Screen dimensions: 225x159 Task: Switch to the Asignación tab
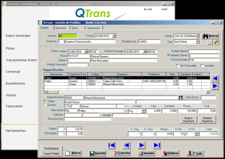[94, 28]
